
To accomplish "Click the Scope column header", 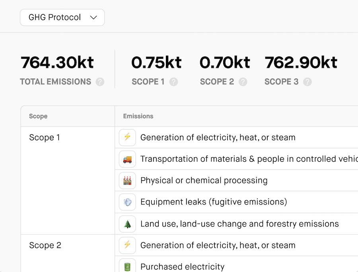I will click(38, 116).
